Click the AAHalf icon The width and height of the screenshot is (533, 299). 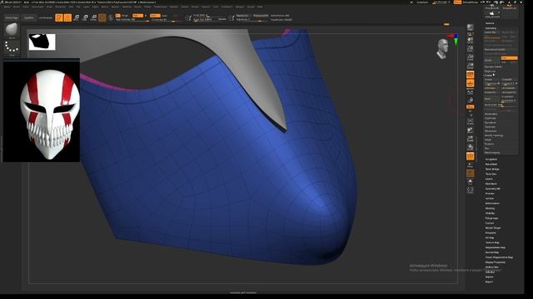[x=470, y=66]
